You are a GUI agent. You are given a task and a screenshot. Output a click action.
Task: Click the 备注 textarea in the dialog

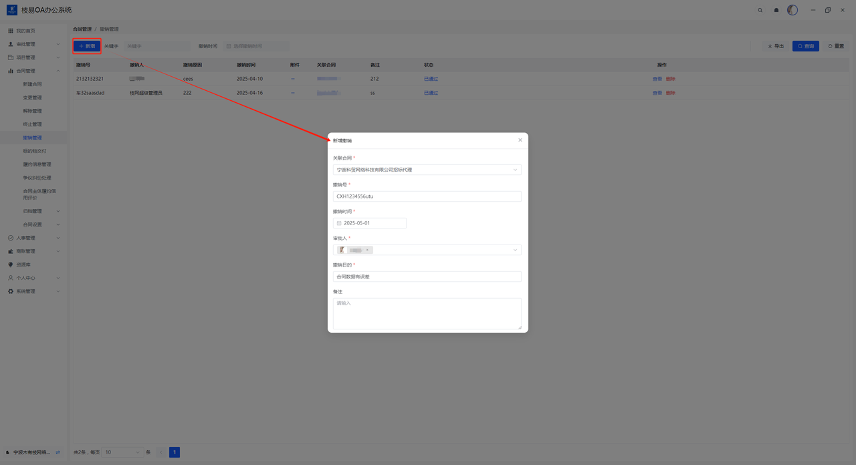(427, 313)
